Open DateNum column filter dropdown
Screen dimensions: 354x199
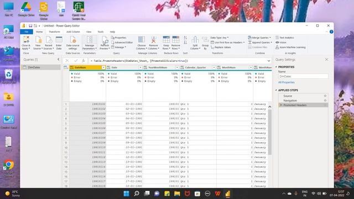pos(103,67)
